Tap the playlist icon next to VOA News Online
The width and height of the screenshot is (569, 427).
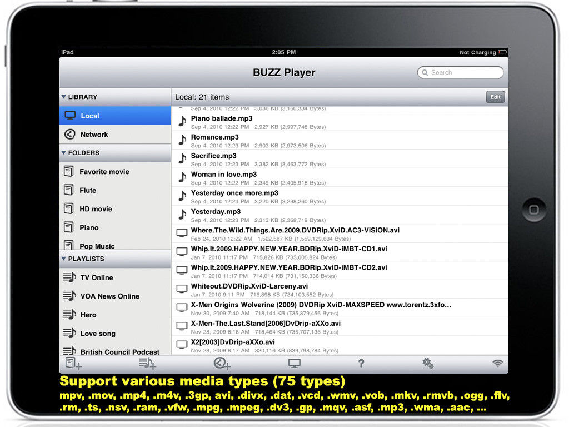pyautogui.click(x=69, y=296)
